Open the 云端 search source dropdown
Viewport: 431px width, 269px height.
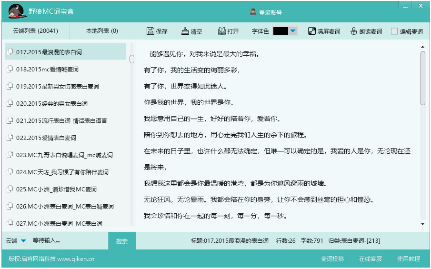[x=23, y=241]
